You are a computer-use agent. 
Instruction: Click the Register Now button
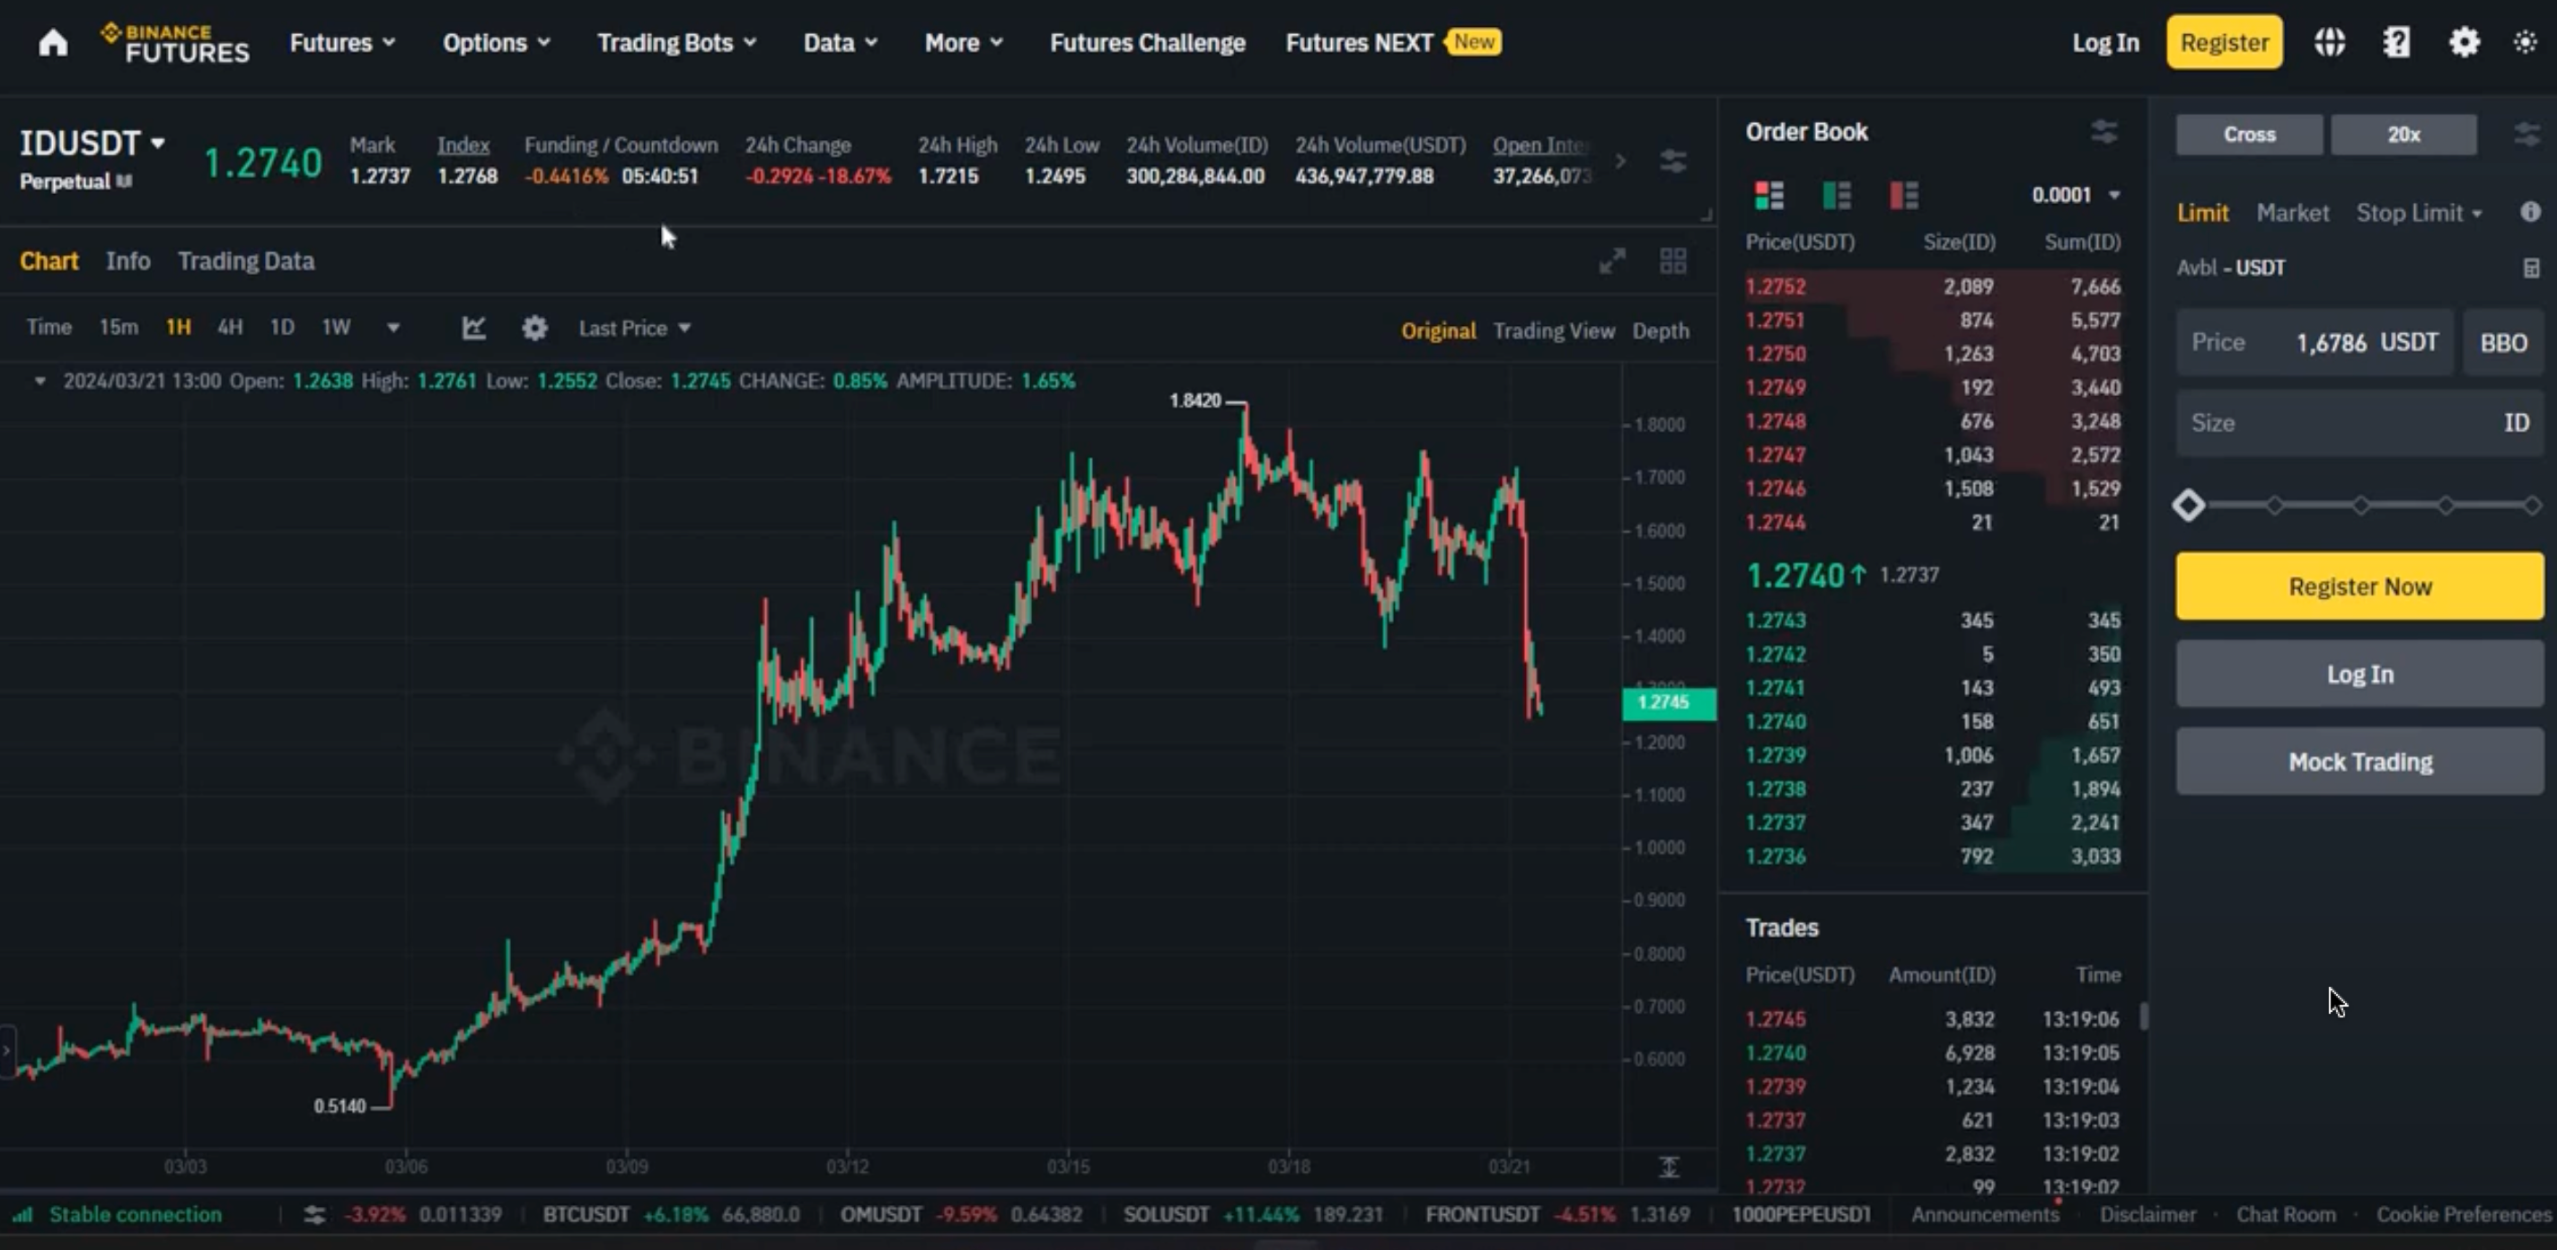click(2358, 585)
